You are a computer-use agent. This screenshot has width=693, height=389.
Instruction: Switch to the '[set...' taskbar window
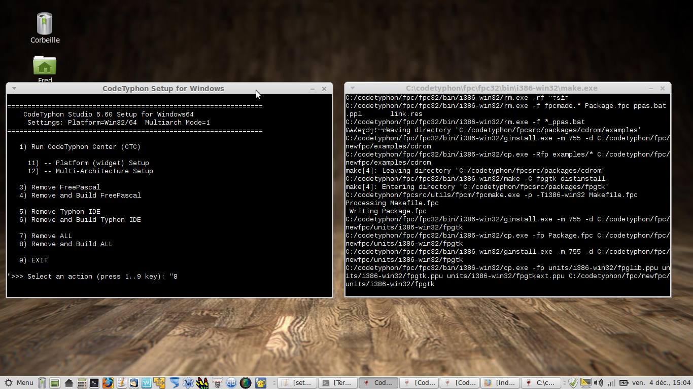click(x=297, y=383)
